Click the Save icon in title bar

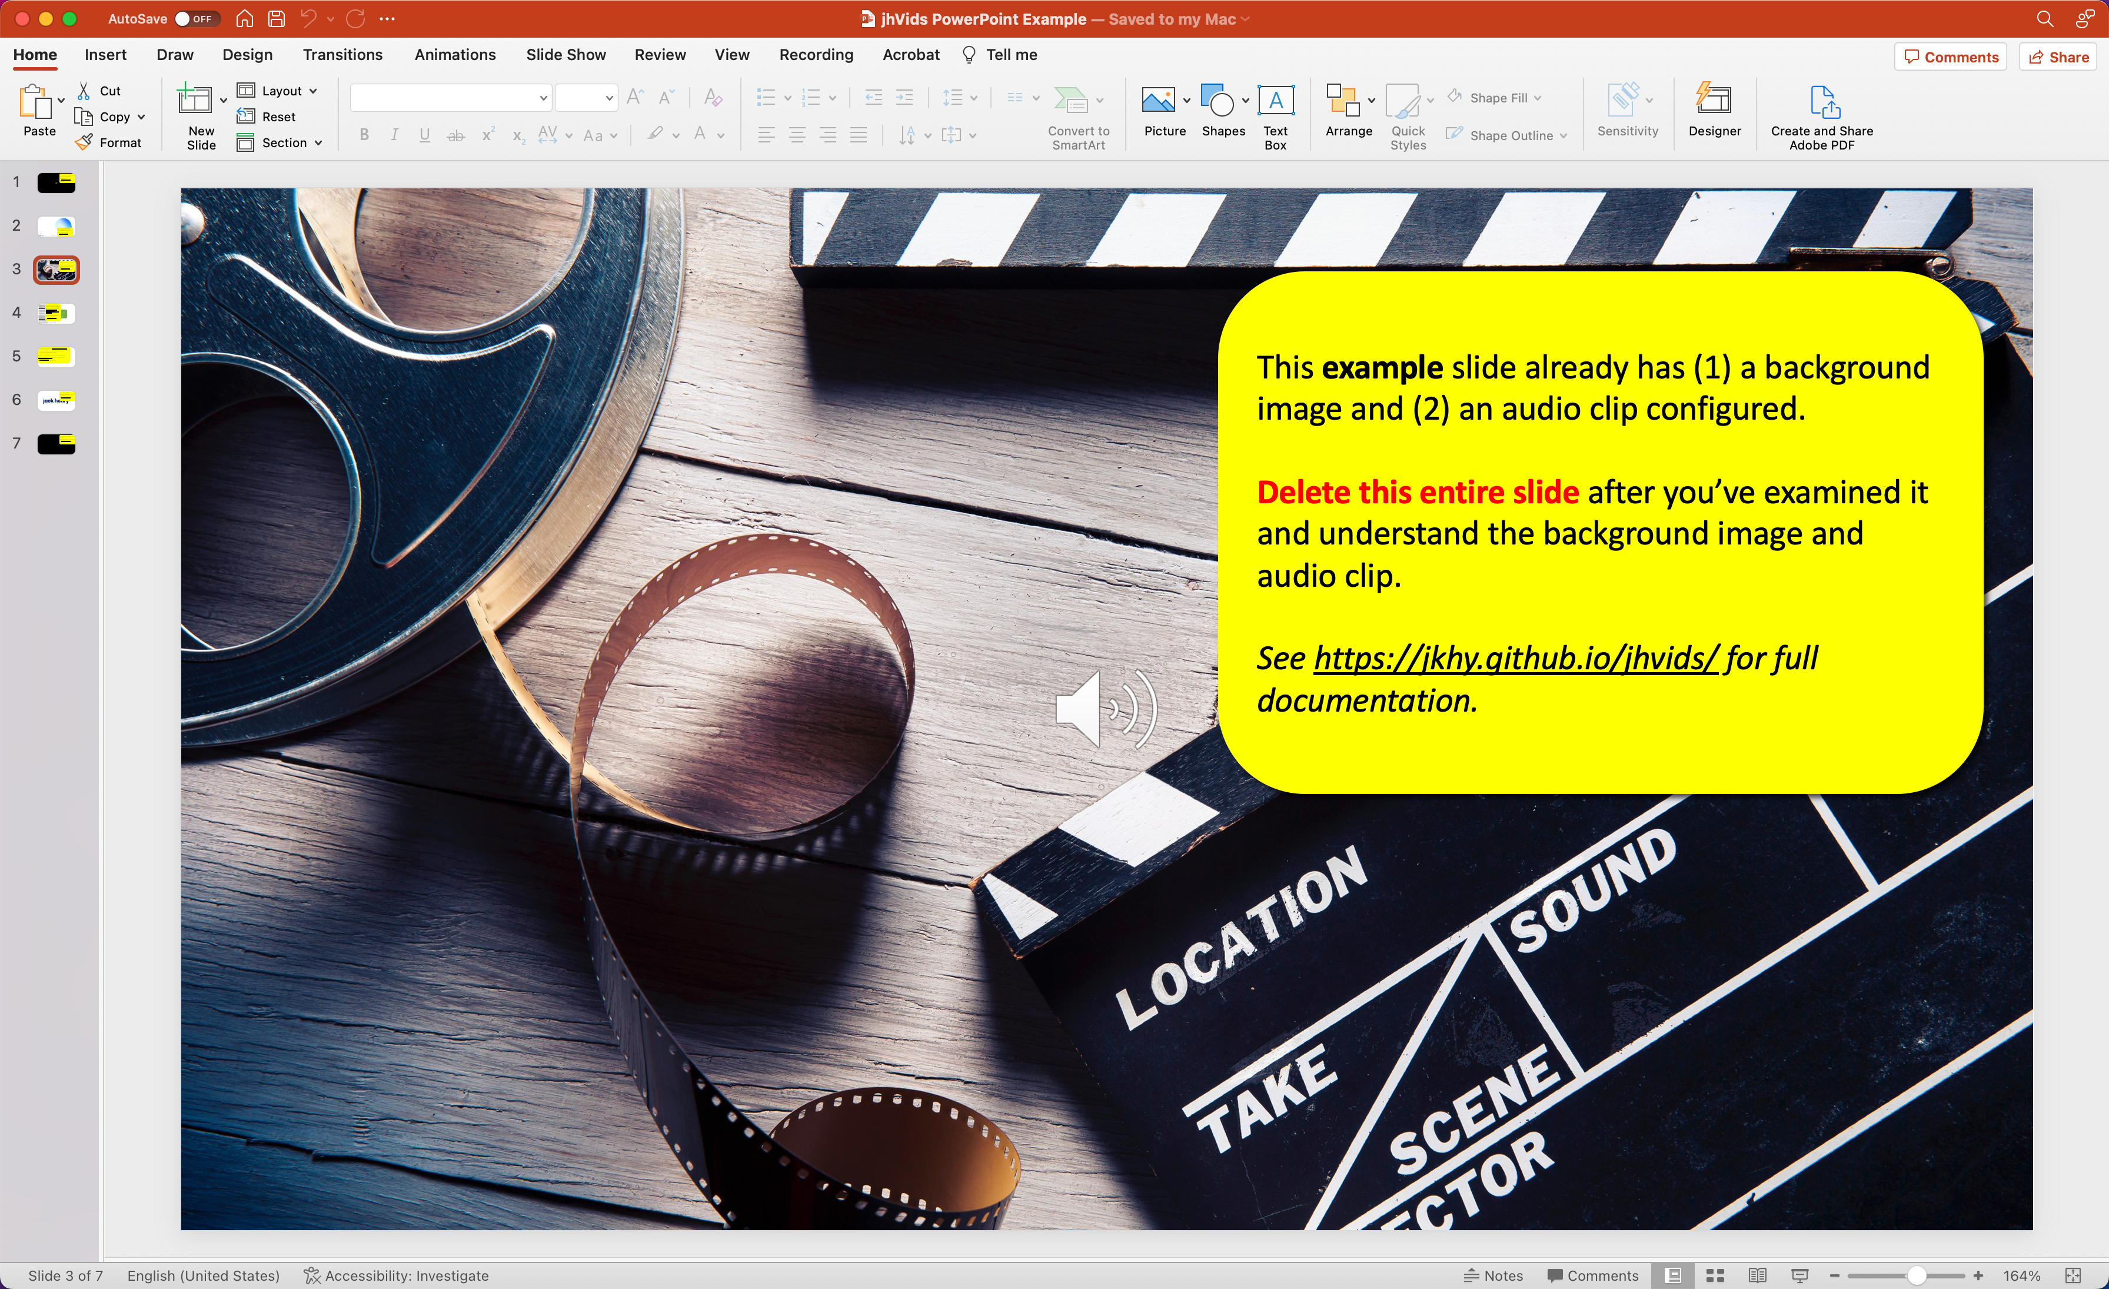tap(277, 19)
